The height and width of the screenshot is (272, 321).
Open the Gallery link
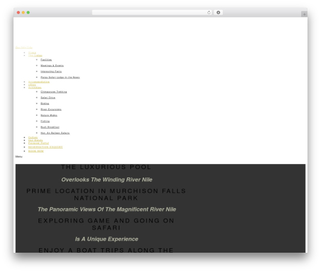[x=33, y=138]
